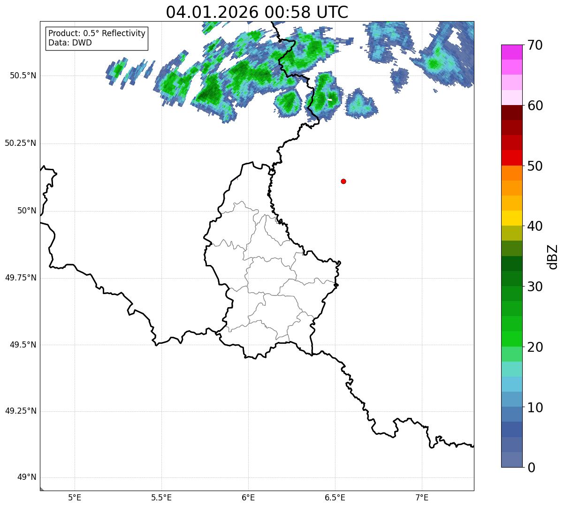Click the 40 colorbar tick label
The width and height of the screenshot is (564, 507).
pyautogui.click(x=535, y=227)
